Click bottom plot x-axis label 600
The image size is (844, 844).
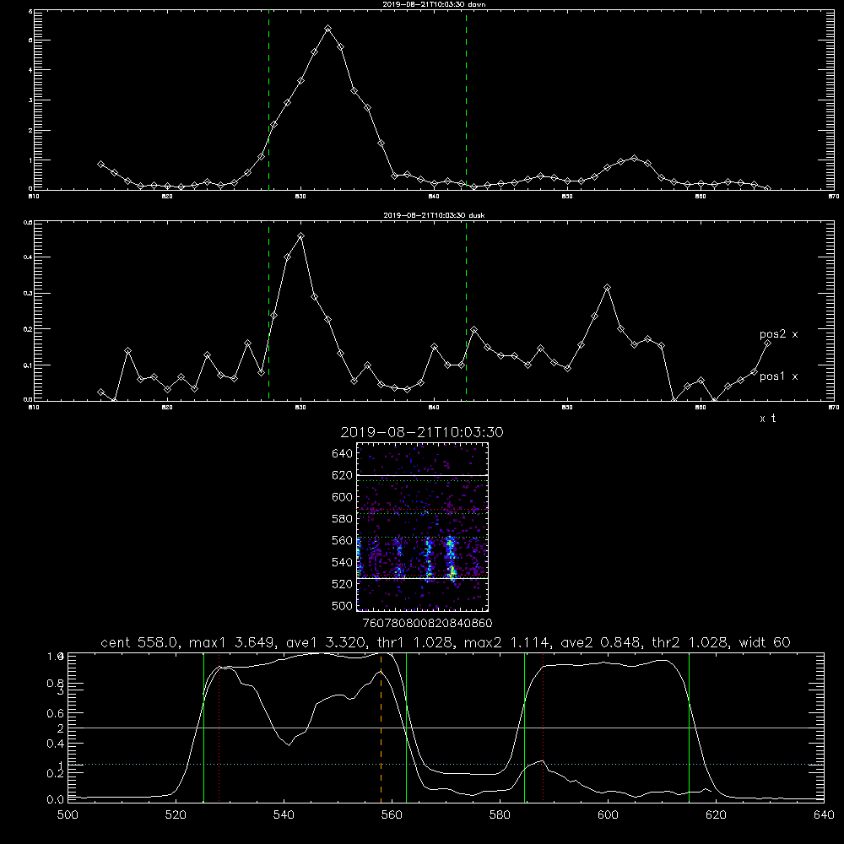(x=608, y=815)
